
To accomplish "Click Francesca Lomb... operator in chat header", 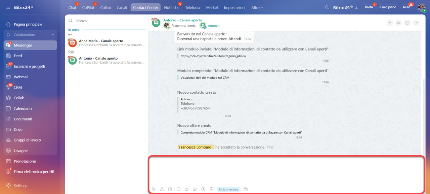I will [x=181, y=26].
